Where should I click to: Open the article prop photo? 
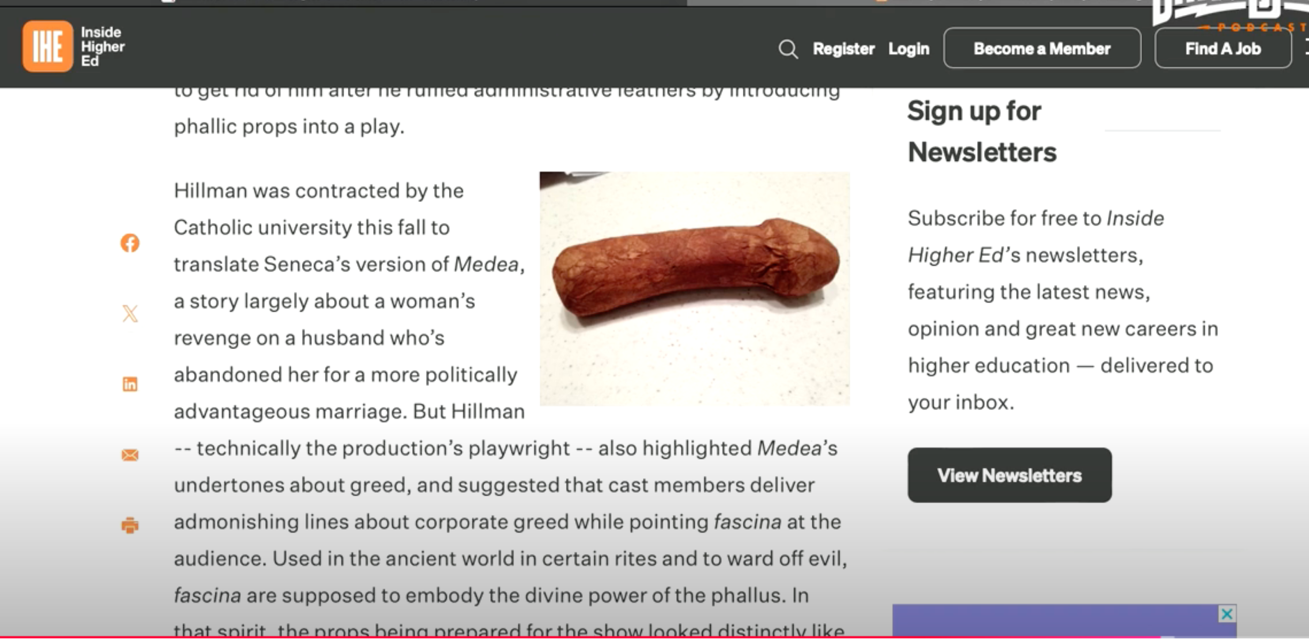(x=694, y=289)
